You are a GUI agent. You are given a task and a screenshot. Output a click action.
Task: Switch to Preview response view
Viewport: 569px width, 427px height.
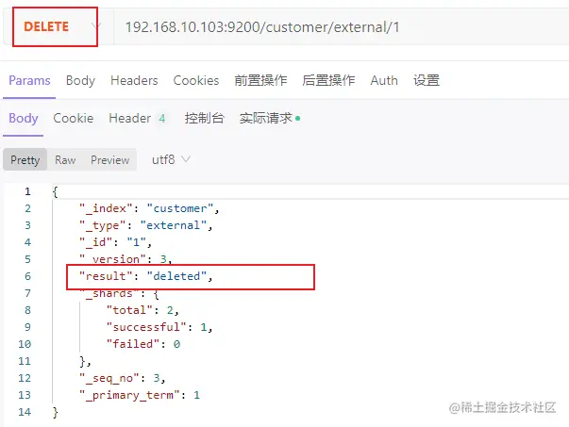pos(110,159)
